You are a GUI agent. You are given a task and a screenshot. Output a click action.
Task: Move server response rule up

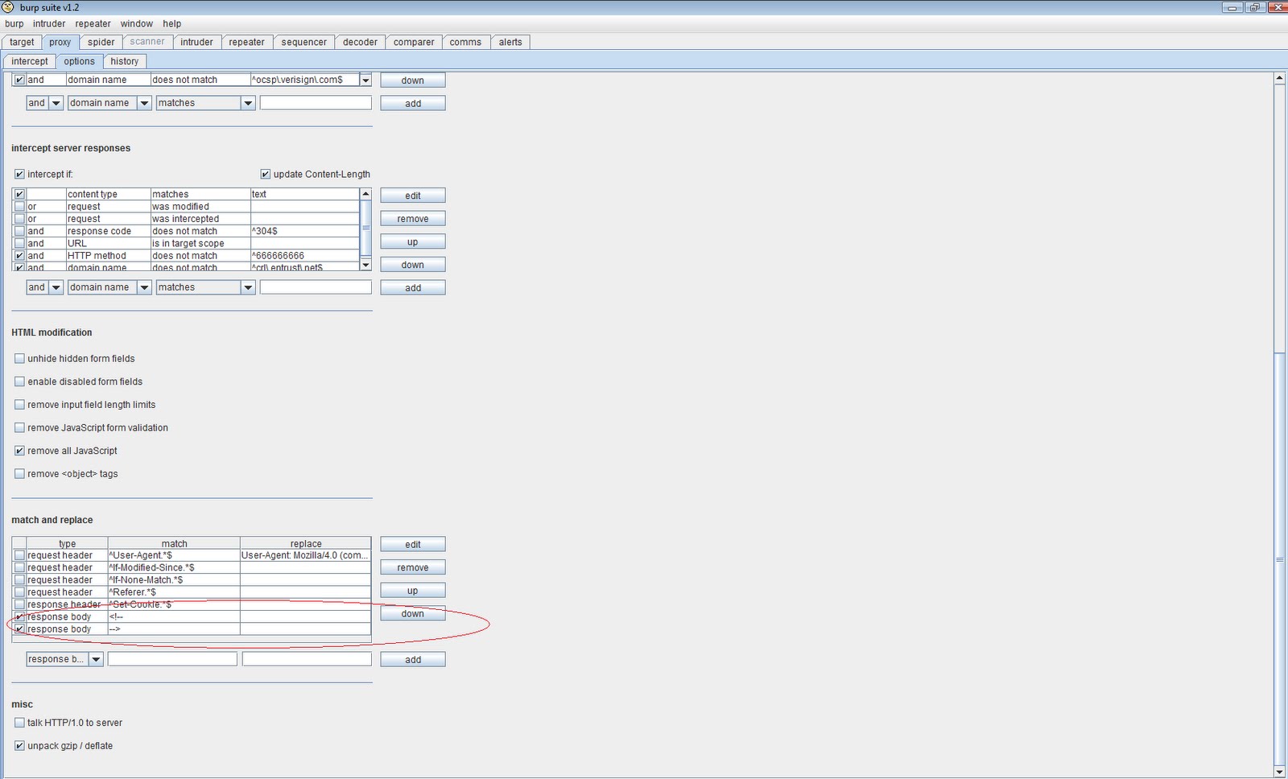click(x=413, y=242)
